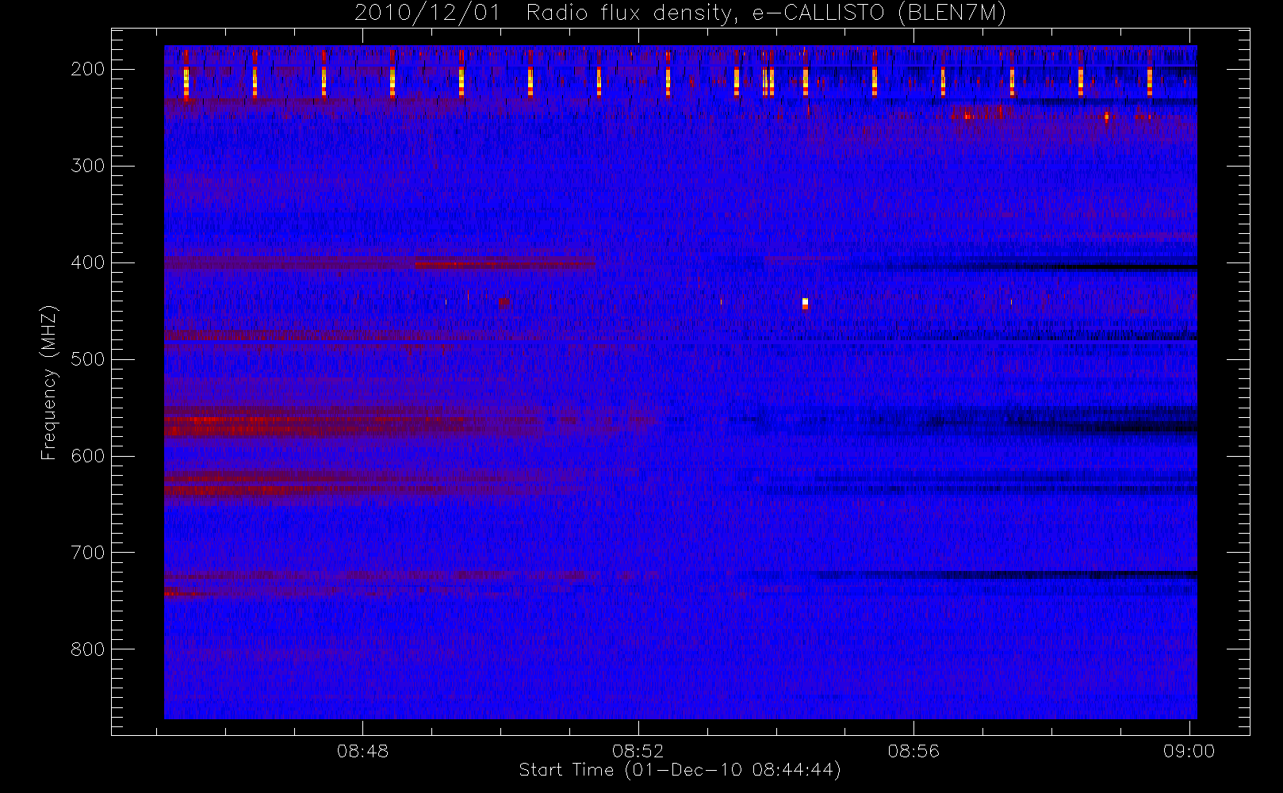The width and height of the screenshot is (1283, 793).
Task: Click the 300 frequency tick label
Action: point(88,166)
